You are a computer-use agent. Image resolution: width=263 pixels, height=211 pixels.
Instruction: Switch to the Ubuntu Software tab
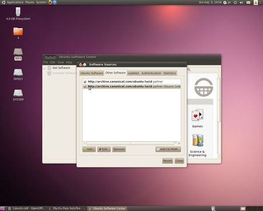[92, 73]
